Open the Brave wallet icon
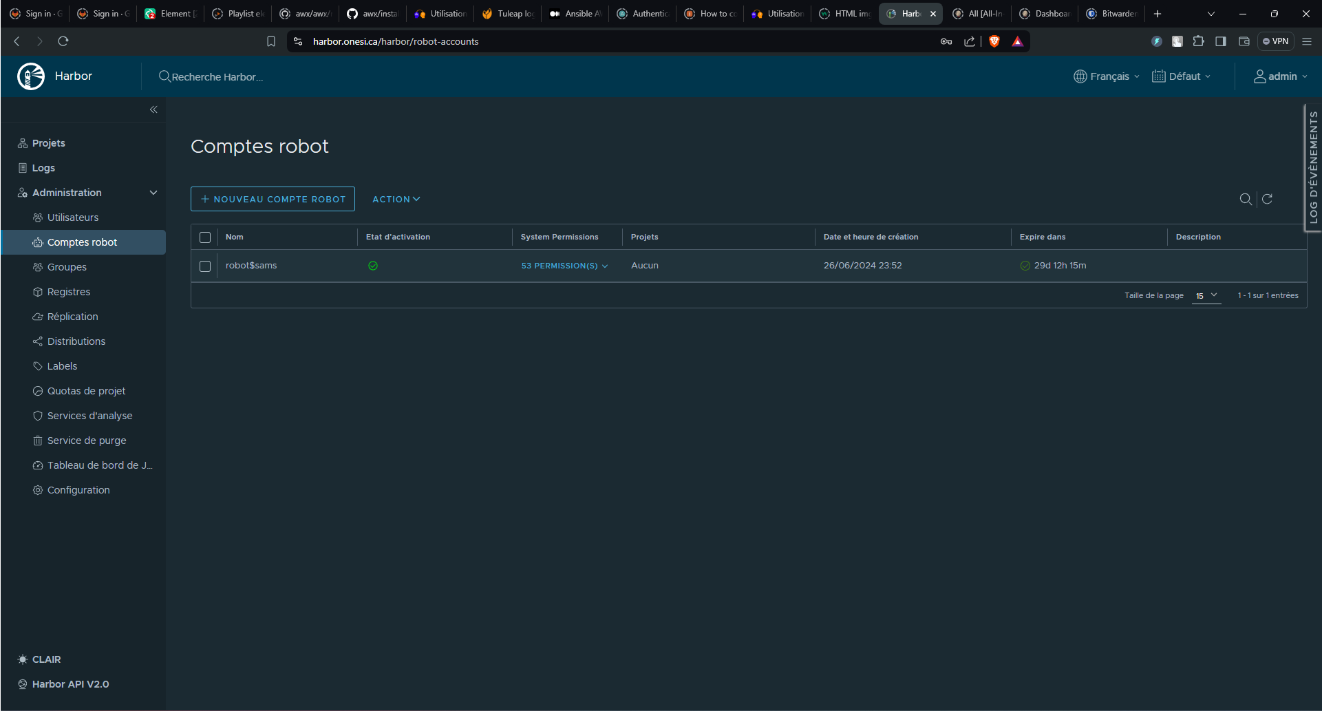 (x=1244, y=41)
